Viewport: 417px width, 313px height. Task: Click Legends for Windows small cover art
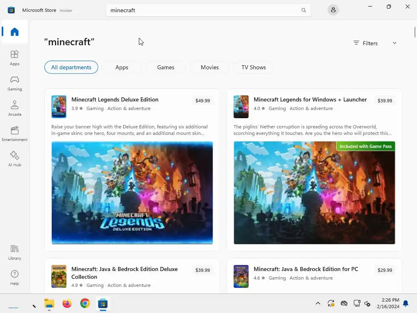(x=241, y=107)
